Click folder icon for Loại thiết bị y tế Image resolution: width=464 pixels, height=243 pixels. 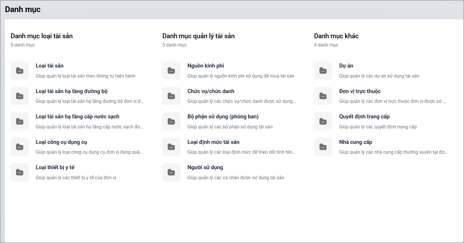(x=20, y=172)
